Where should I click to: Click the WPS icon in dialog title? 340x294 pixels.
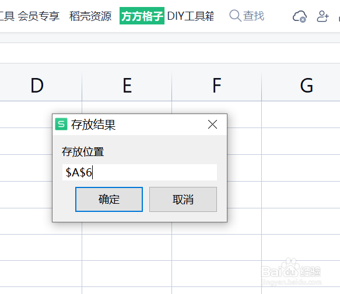point(61,124)
